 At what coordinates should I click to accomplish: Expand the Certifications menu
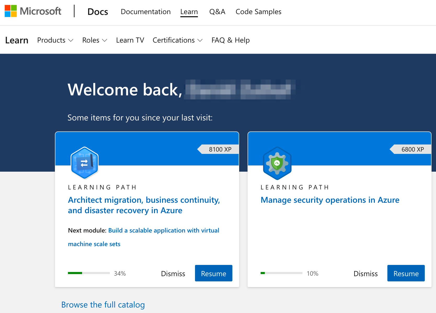point(177,40)
